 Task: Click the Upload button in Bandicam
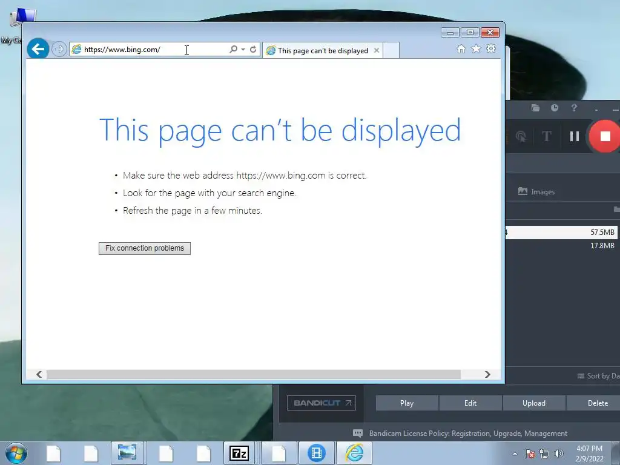pyautogui.click(x=534, y=403)
